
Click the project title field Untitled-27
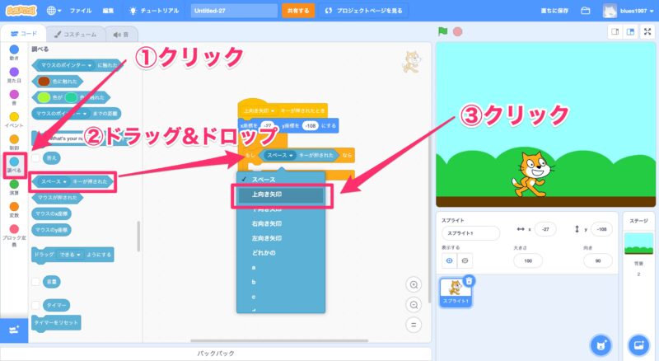pyautogui.click(x=233, y=11)
